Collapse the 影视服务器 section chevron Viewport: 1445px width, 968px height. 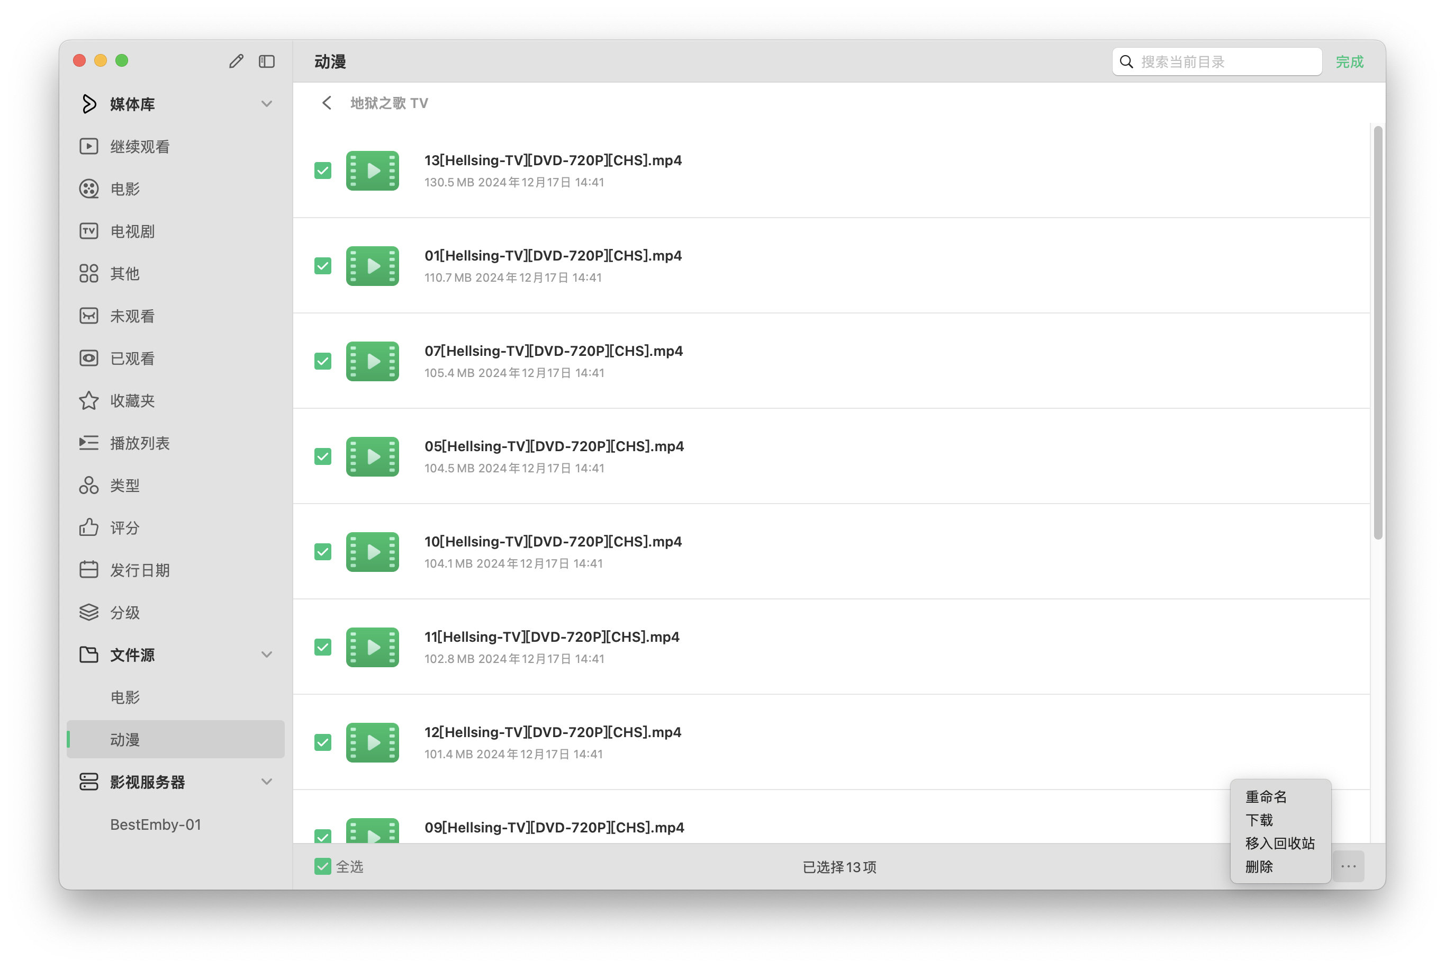267,782
